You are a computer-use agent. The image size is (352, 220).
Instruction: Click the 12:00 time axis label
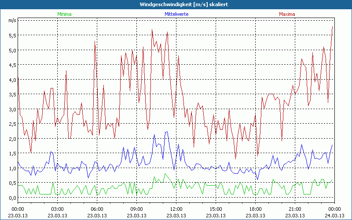click(x=176, y=209)
